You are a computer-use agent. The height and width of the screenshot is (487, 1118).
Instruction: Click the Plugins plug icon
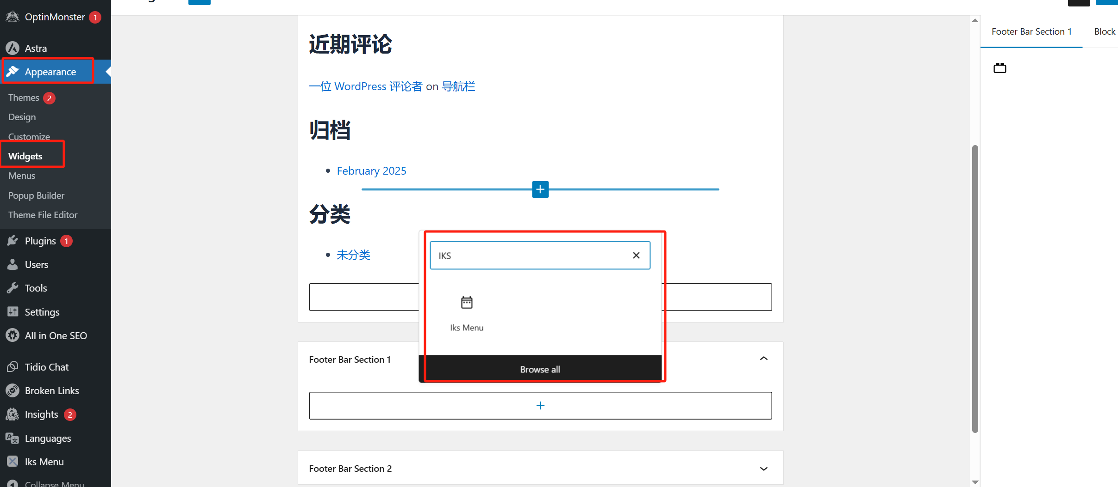(12, 241)
